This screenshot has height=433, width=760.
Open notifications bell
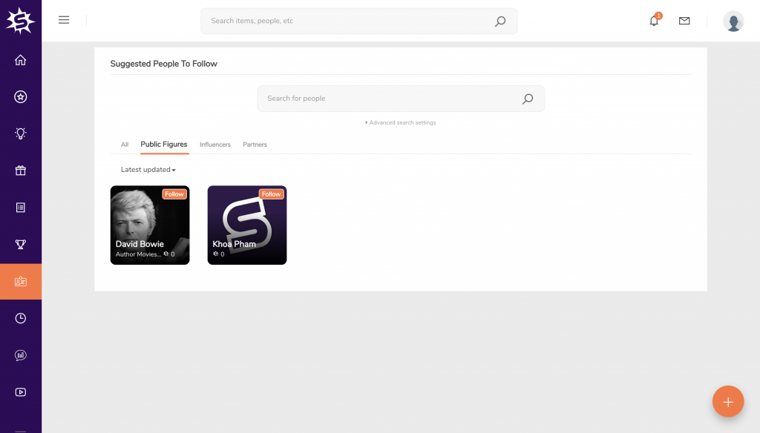655,21
